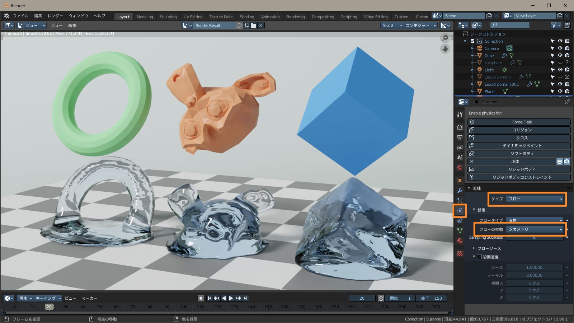Unlink Render Result image with the X icon
Image resolution: width=574 pixels, height=323 pixels.
coord(261,25)
